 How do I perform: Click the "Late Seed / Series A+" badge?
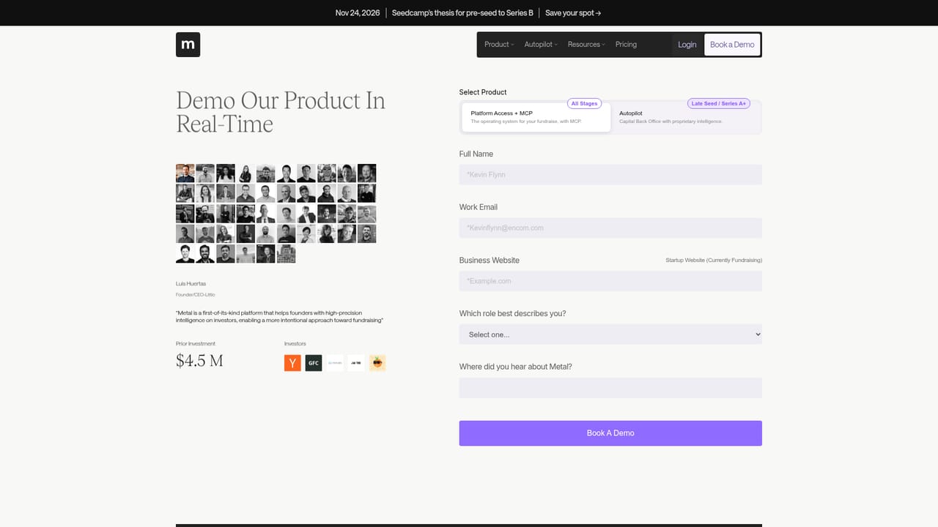(719, 104)
